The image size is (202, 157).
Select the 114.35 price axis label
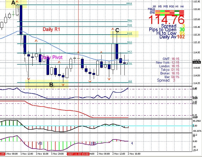point(197,83)
